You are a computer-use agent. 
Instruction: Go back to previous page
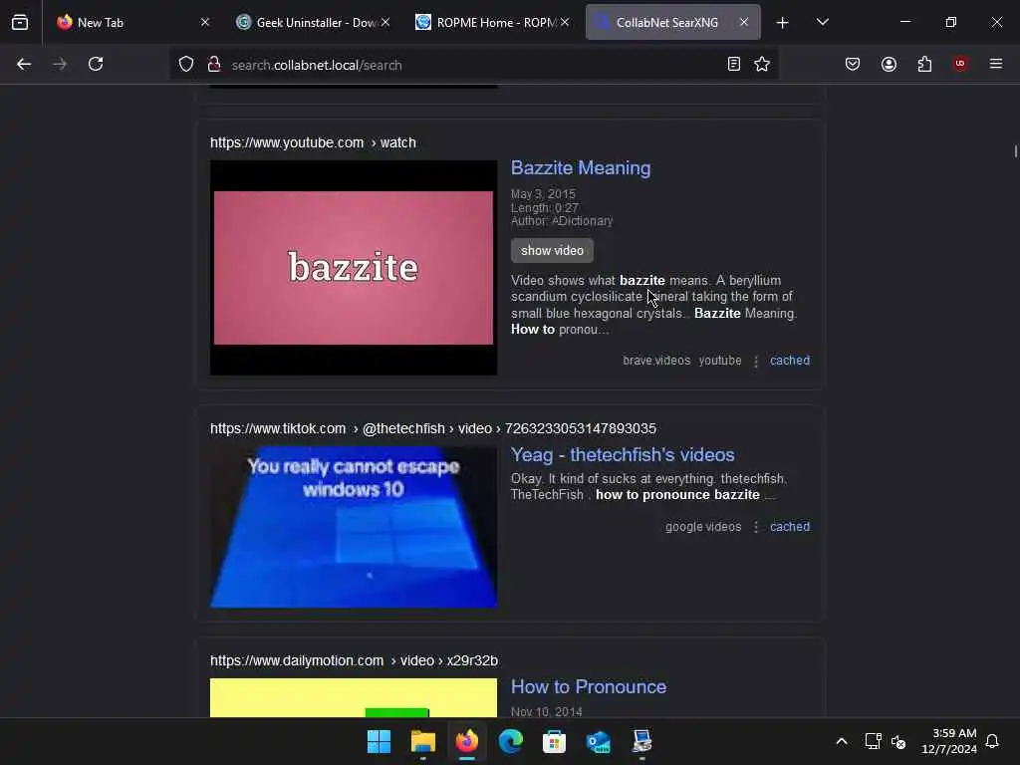coord(24,64)
